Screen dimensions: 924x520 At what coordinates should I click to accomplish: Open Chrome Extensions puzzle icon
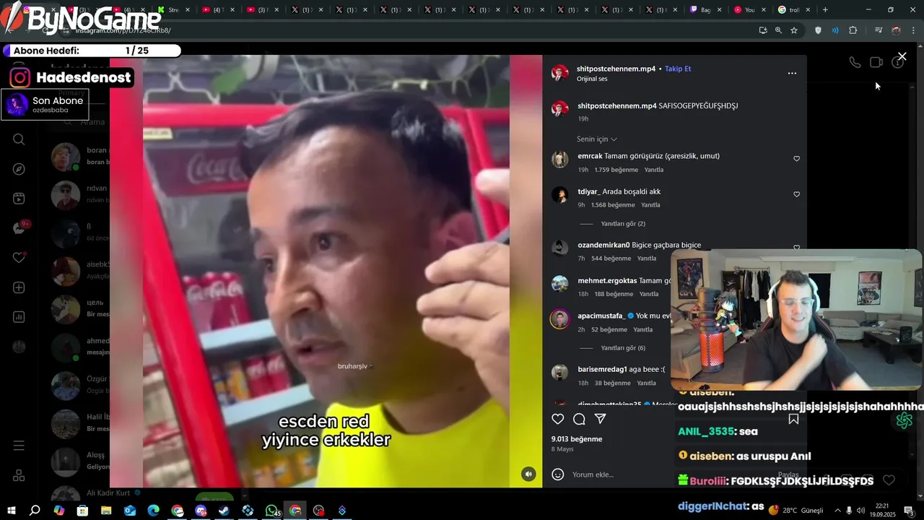[853, 30]
